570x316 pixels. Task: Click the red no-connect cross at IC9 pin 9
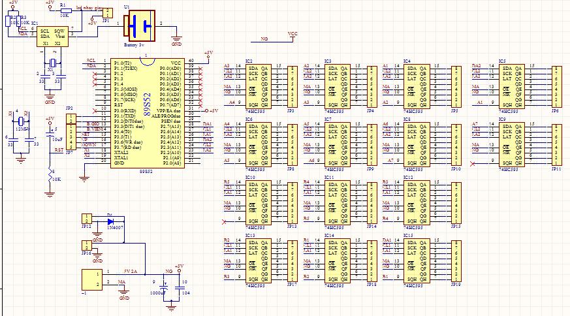[472, 164]
